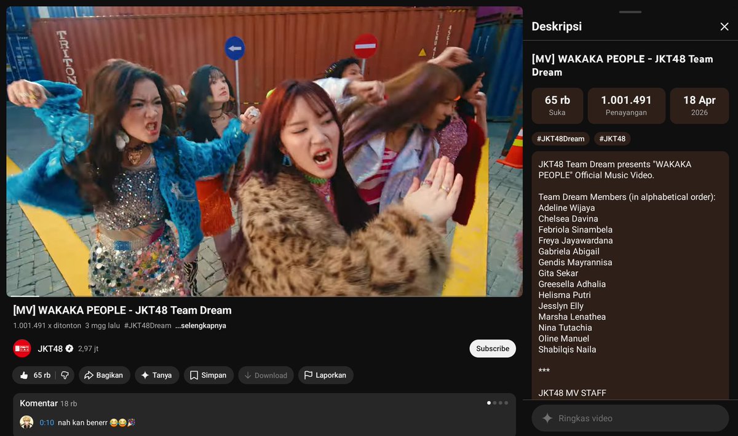Subscribe to the JKT48 channel
This screenshot has width=738, height=436.
click(493, 348)
